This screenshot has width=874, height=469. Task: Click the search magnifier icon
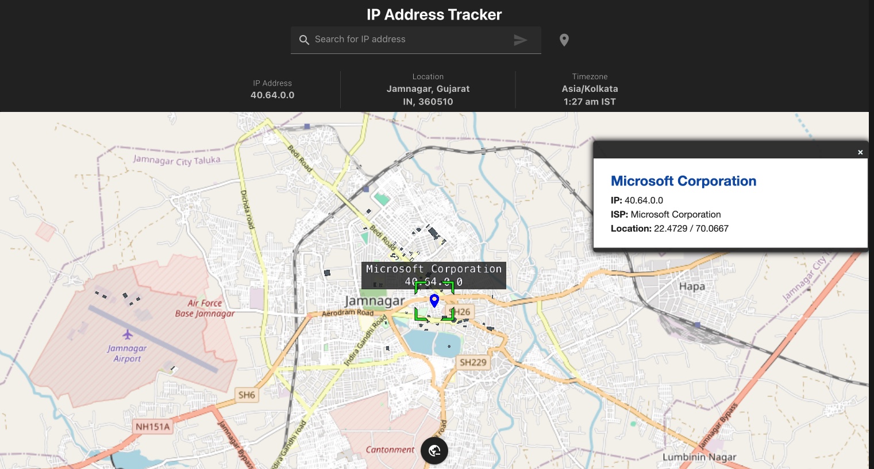coord(304,40)
